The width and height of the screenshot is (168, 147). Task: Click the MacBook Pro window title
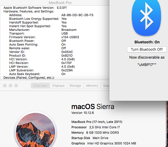pyautogui.click(x=60, y=3)
